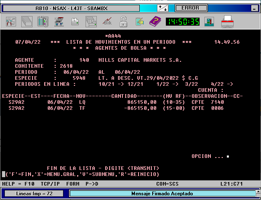Click the notepad with pencil icon
Image resolution: width=261 pixels, height=200 pixels.
[139, 22]
